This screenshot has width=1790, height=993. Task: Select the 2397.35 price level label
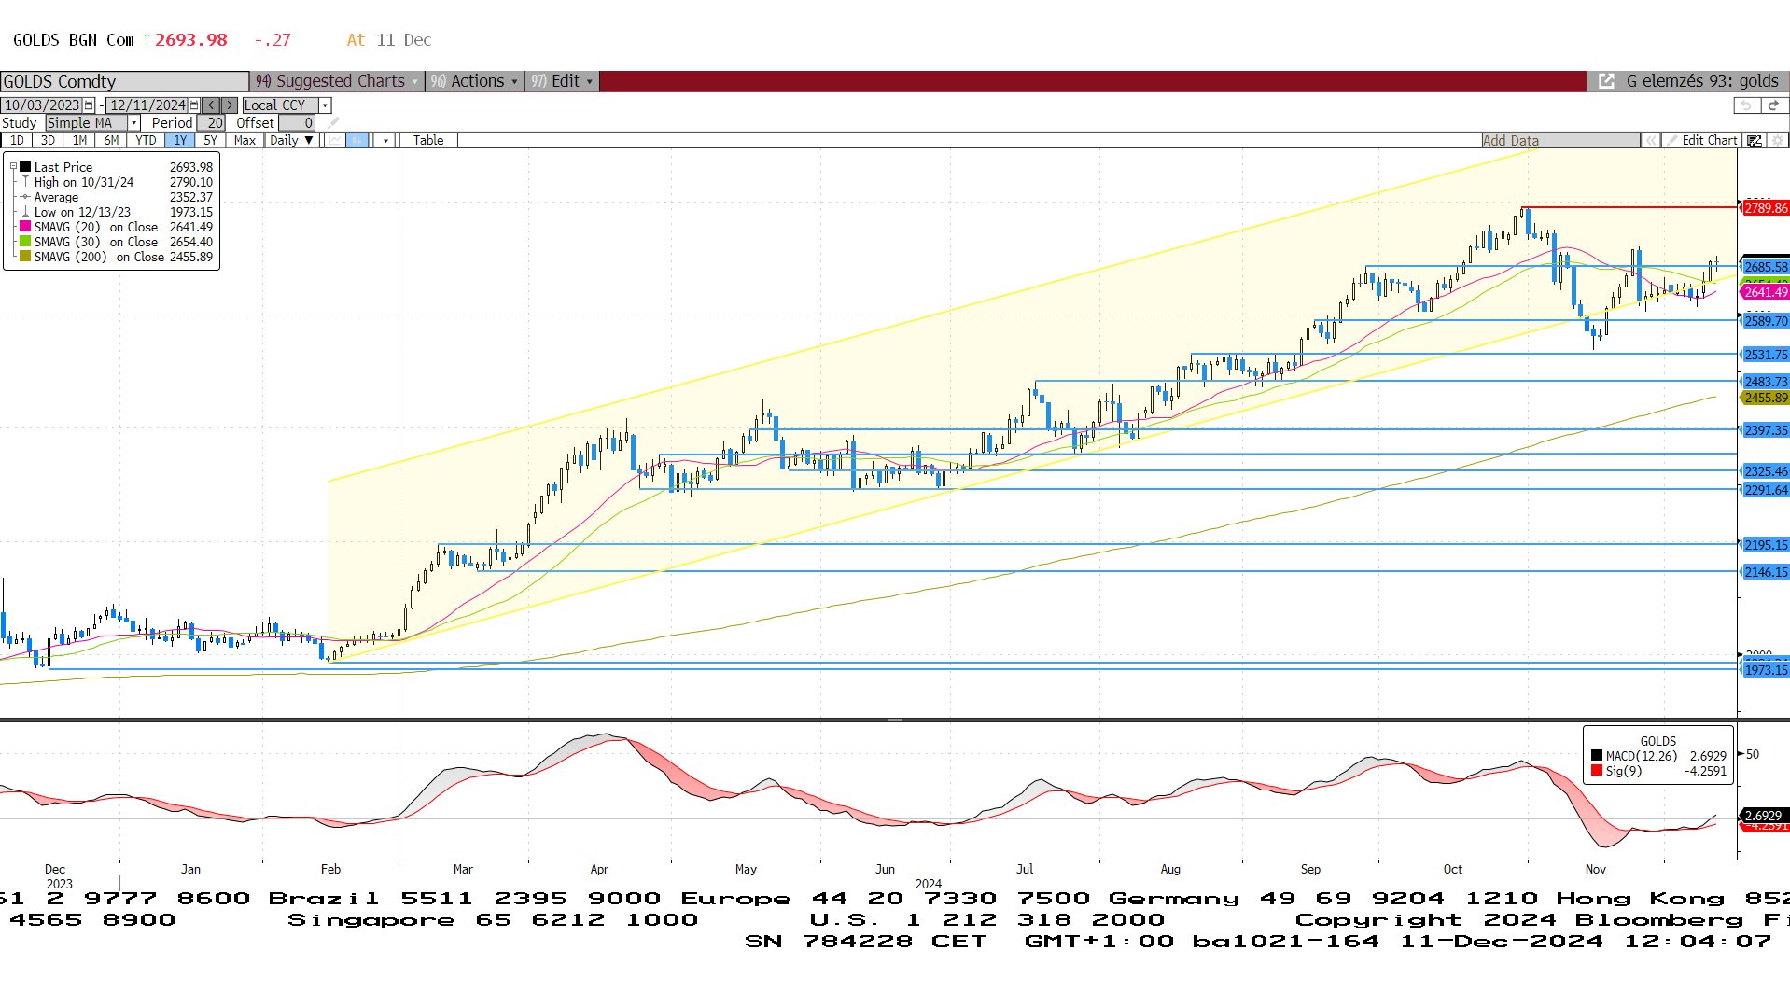click(1765, 430)
